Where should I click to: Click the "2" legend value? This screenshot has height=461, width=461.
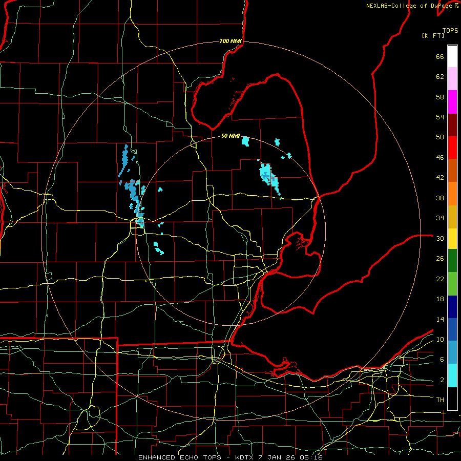(x=442, y=380)
